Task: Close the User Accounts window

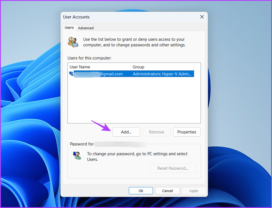Action: pyautogui.click(x=202, y=17)
